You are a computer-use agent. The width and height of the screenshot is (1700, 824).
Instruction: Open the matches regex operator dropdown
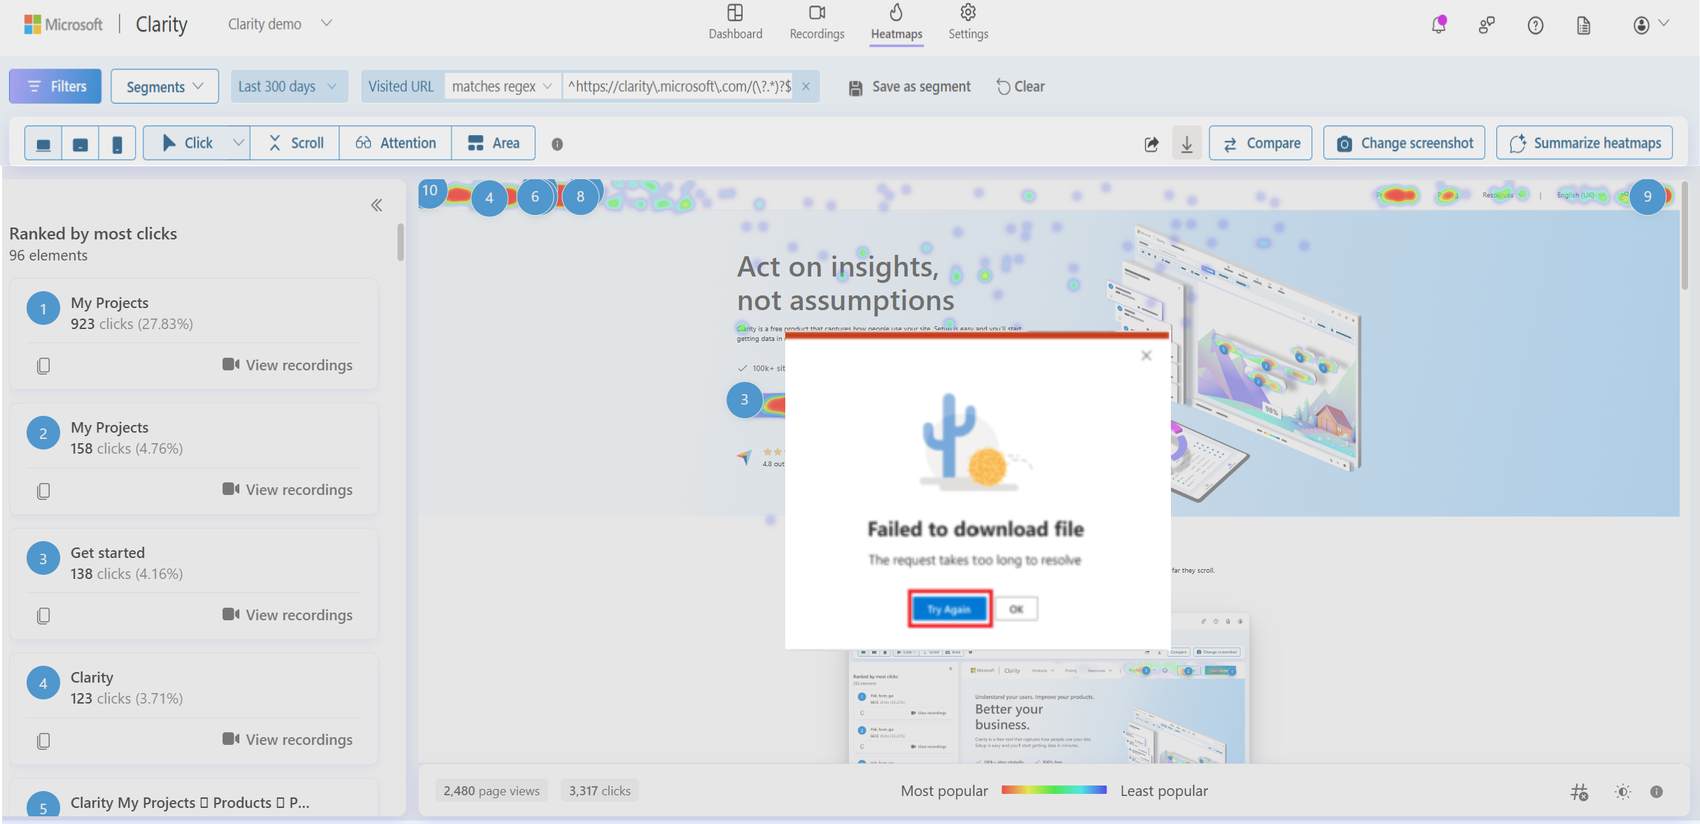click(x=502, y=86)
